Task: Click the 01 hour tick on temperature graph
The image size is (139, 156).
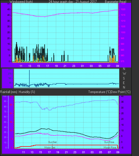Action: click(84, 152)
